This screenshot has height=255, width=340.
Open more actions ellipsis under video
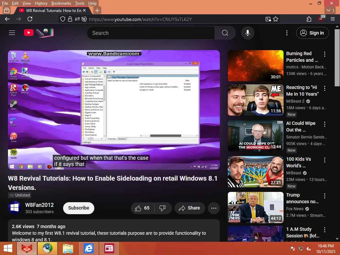coord(214,208)
